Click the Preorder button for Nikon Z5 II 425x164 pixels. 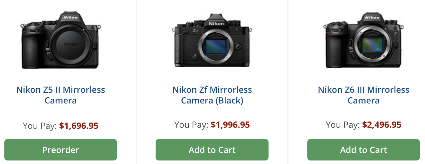60,150
